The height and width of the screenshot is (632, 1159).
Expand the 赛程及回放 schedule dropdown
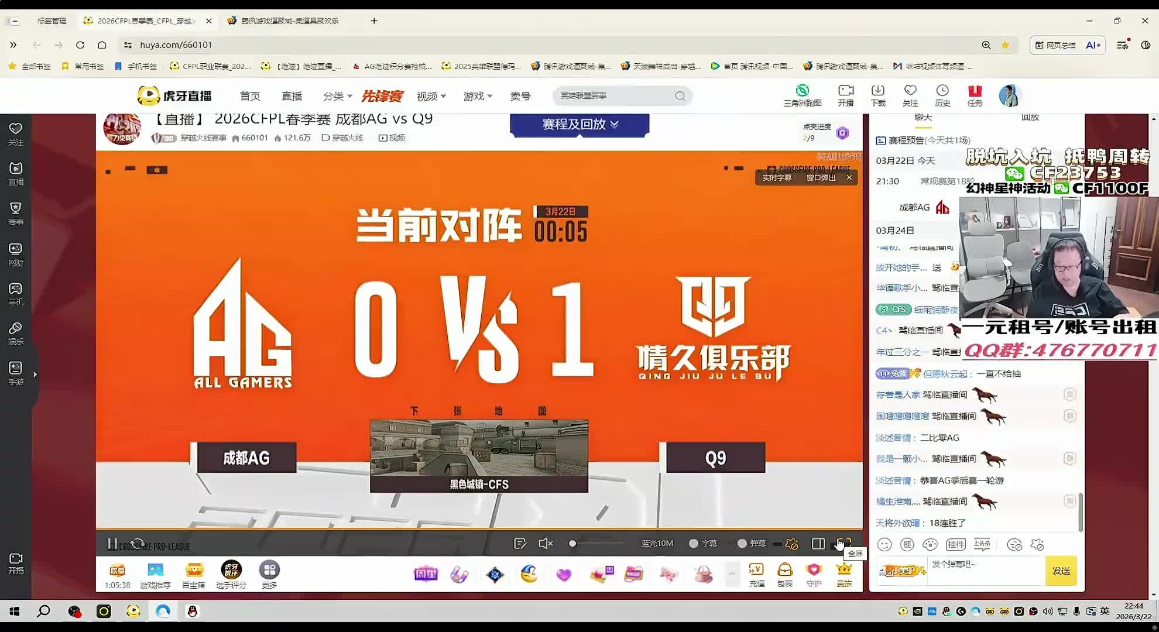tap(579, 124)
